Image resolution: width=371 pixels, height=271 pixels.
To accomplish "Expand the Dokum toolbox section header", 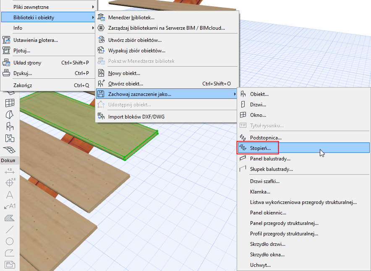I will [10, 160].
